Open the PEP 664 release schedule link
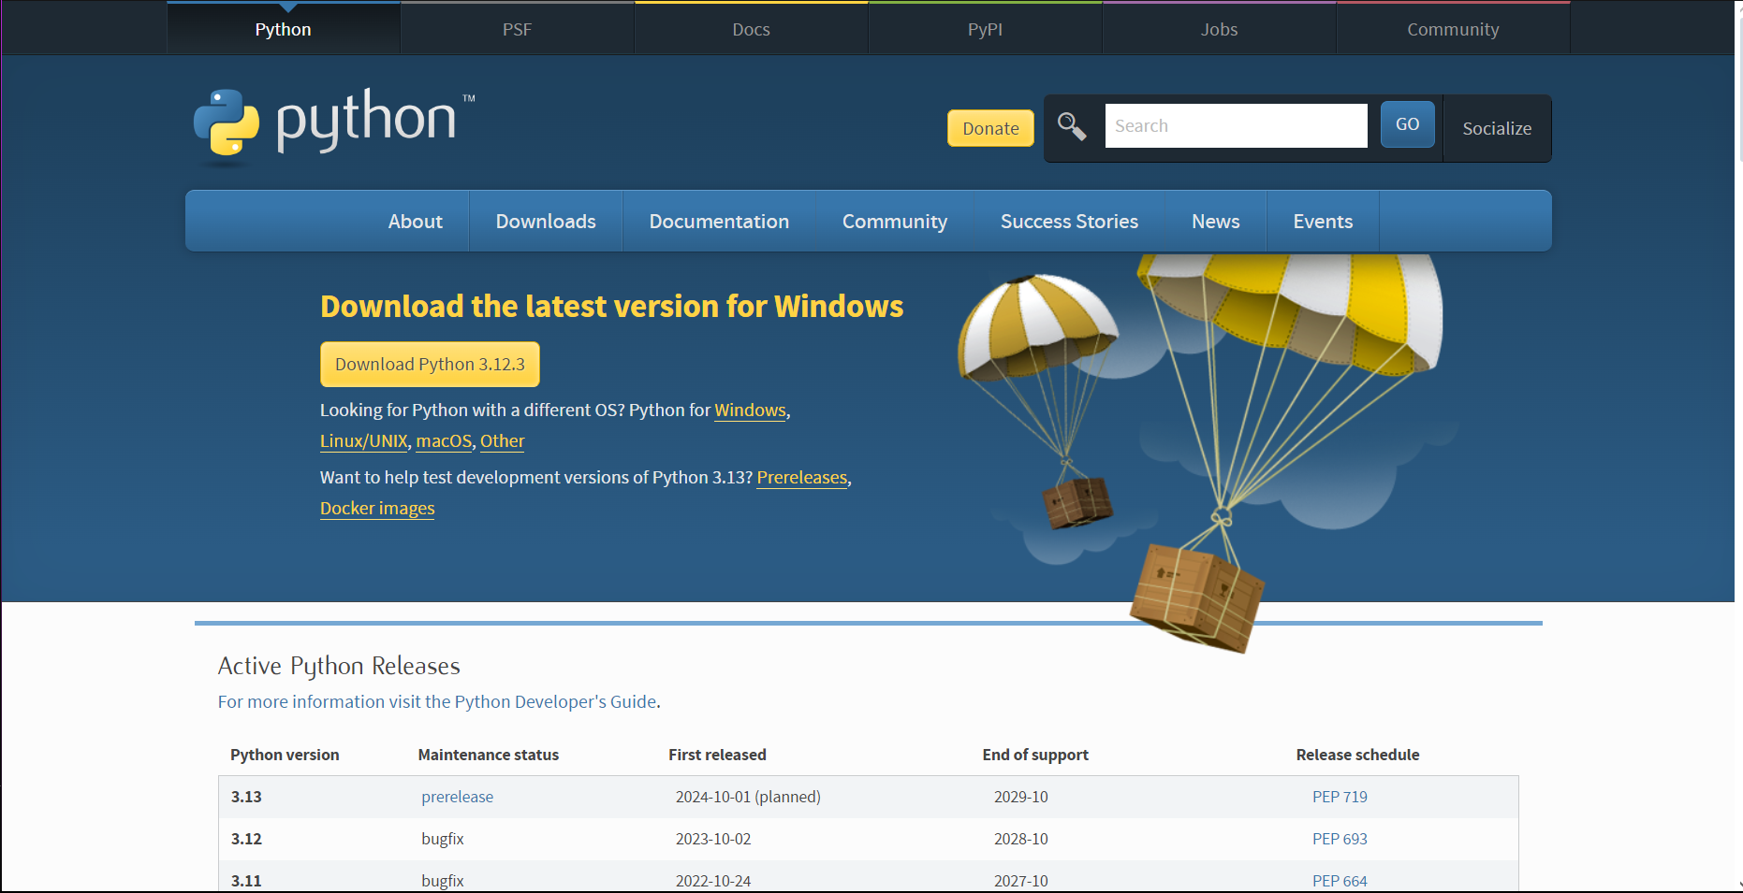The height and width of the screenshot is (893, 1743). pos(1340,881)
